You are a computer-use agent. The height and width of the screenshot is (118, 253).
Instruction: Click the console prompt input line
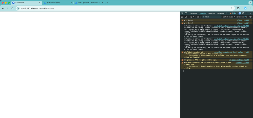click(x=217, y=71)
